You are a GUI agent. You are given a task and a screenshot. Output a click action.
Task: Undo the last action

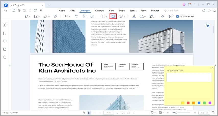click(25, 10)
